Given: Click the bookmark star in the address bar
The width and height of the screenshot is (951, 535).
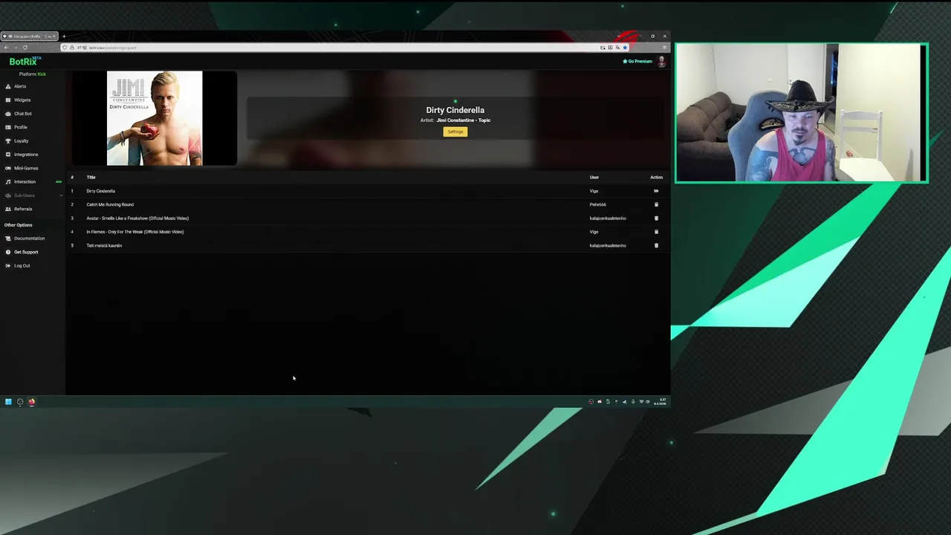Looking at the screenshot, I should click(625, 48).
